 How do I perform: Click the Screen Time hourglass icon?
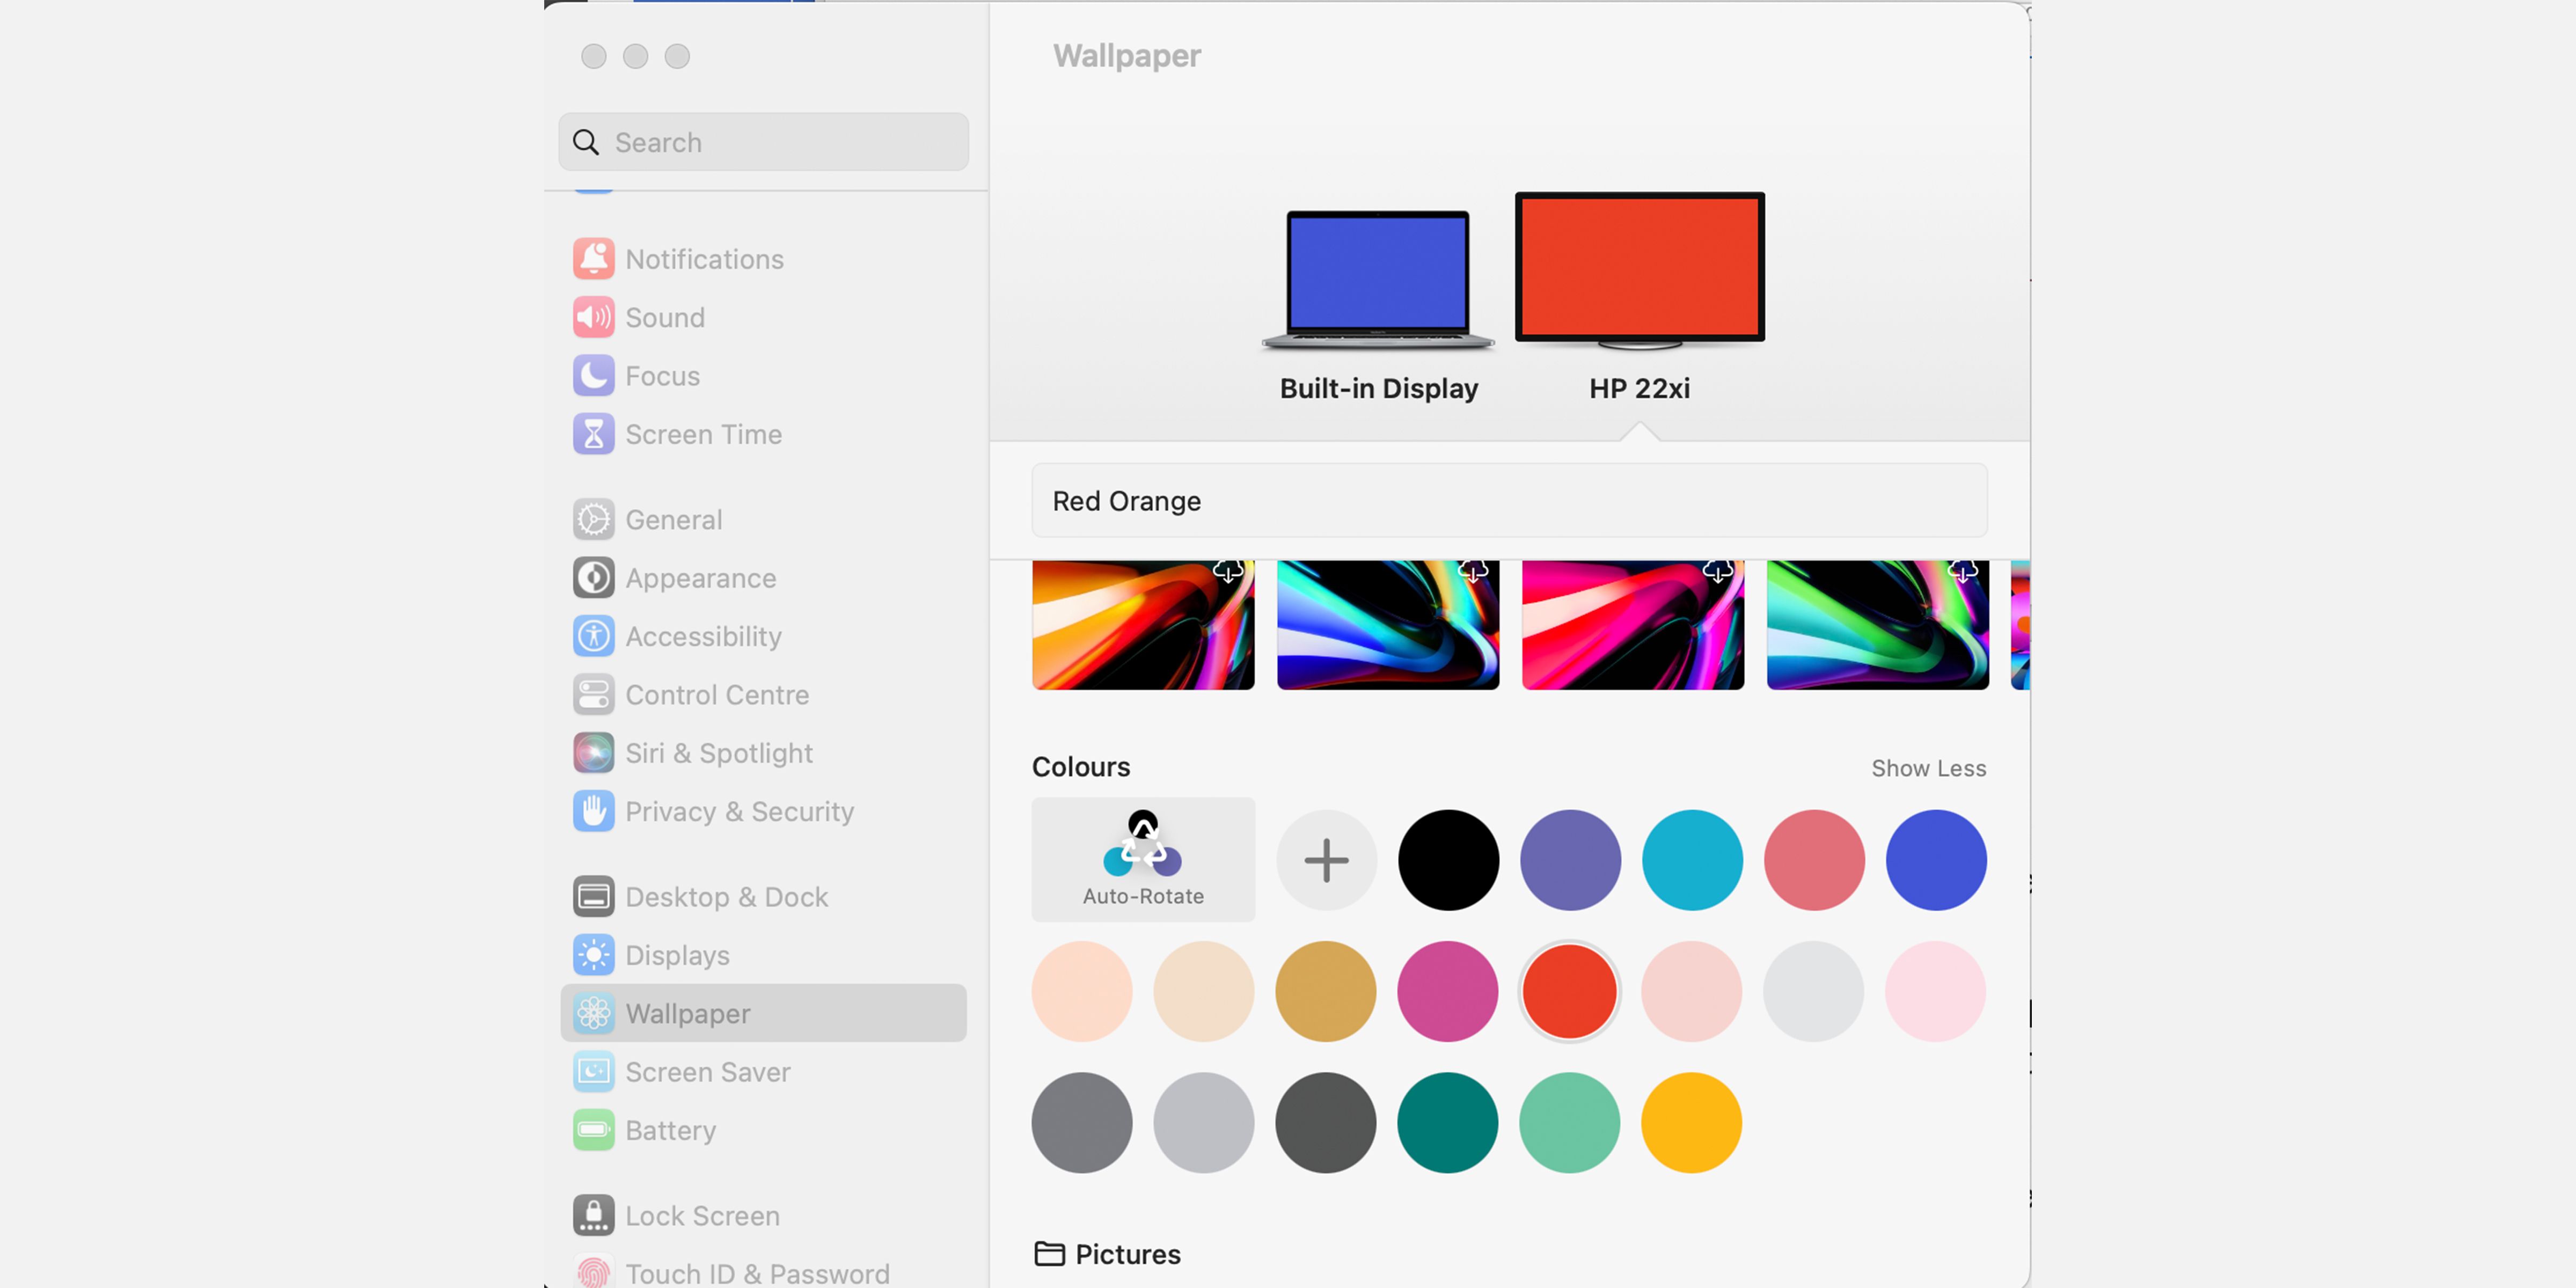tap(593, 434)
